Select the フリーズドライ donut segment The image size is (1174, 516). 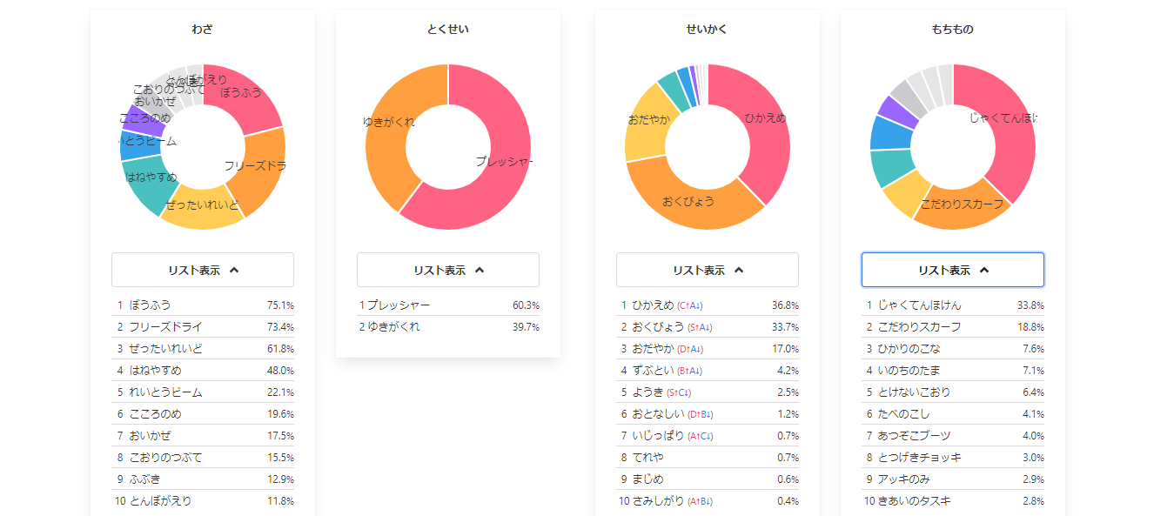258,165
